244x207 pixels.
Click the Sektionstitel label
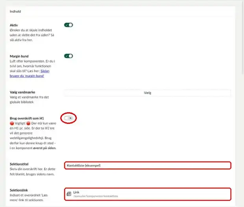pyautogui.click(x=19, y=164)
